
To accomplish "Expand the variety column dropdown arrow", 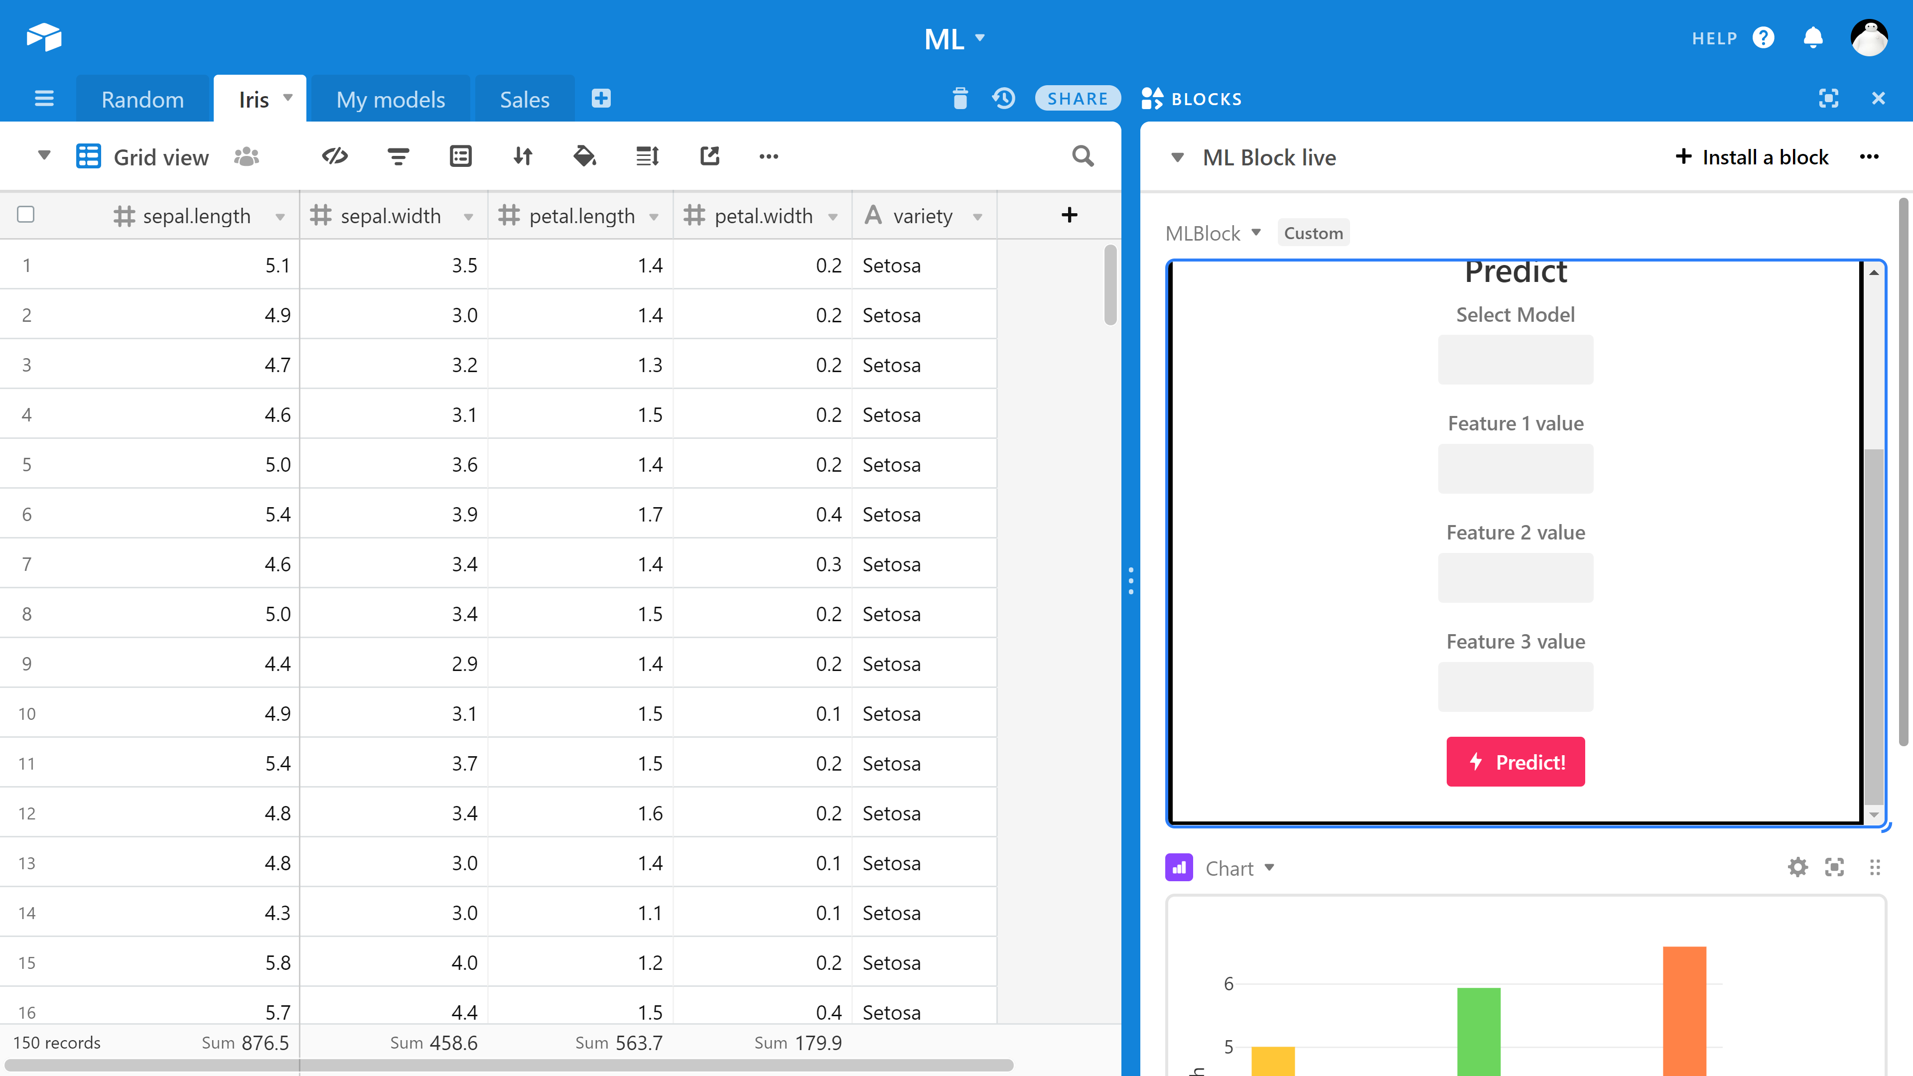I will (977, 217).
